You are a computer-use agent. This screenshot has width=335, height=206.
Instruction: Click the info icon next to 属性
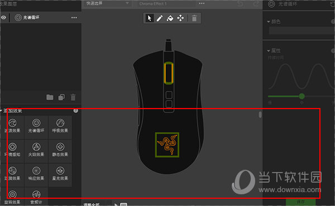[x=333, y=51]
